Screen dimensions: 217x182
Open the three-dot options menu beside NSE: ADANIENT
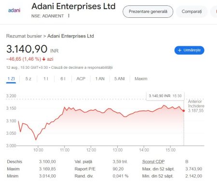click(x=68, y=16)
